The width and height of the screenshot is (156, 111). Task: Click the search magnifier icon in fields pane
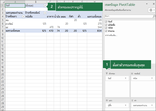(154, 16)
